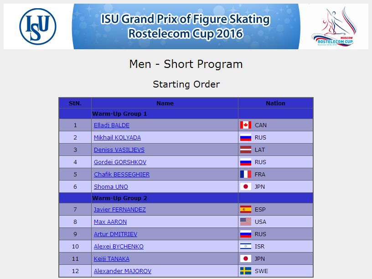Click the Israeli flag icon beside ISR
Viewport: 372px width, 279px height.
tap(246, 247)
